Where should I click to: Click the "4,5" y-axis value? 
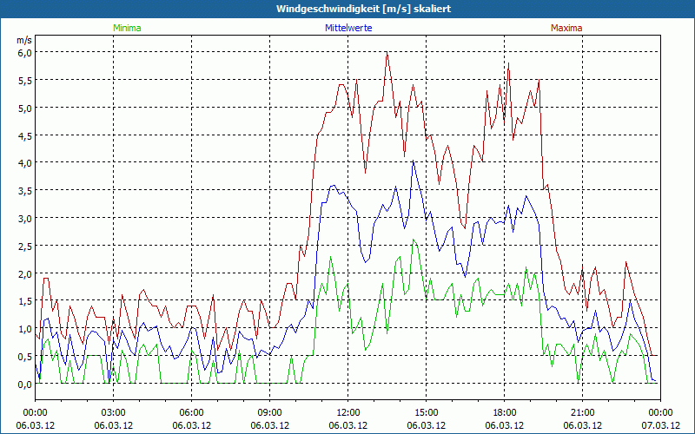(25, 135)
